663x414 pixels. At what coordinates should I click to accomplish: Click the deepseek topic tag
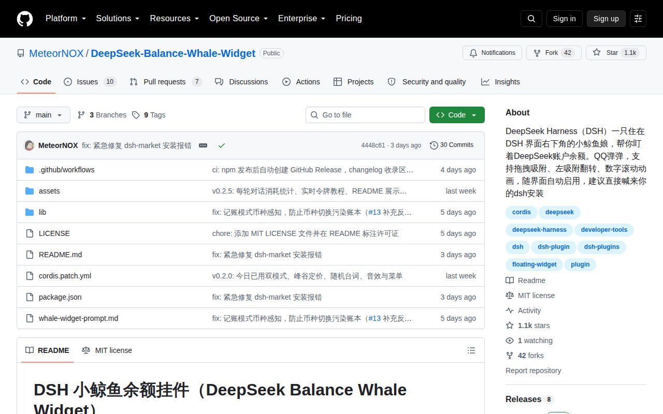tap(559, 212)
